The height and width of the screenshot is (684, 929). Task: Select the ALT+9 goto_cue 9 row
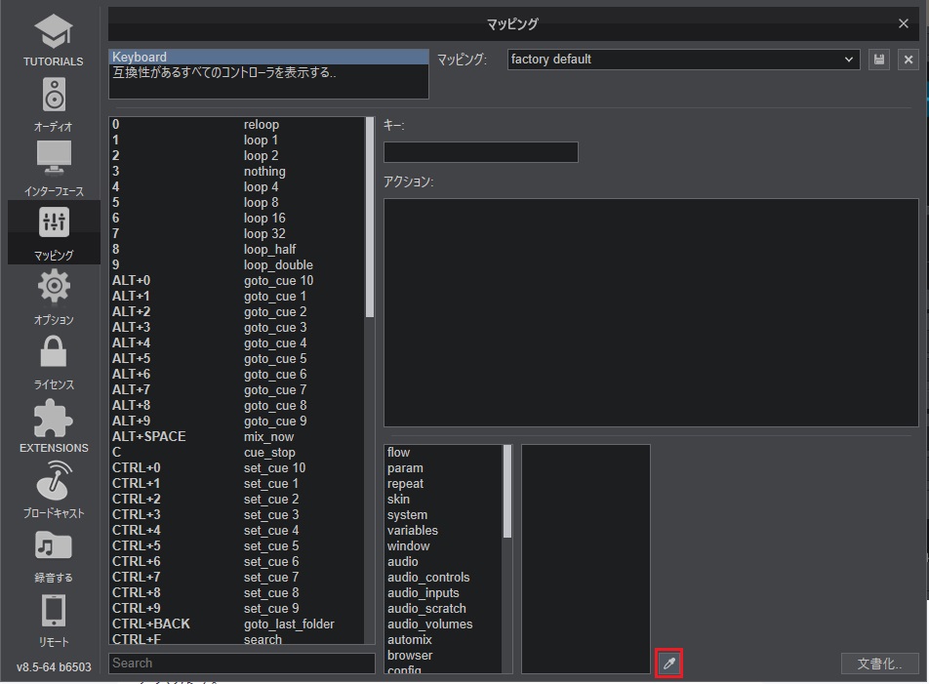[x=237, y=422]
